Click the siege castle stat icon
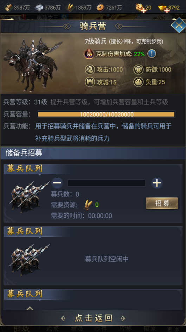The image size is (186, 332). 90,82
